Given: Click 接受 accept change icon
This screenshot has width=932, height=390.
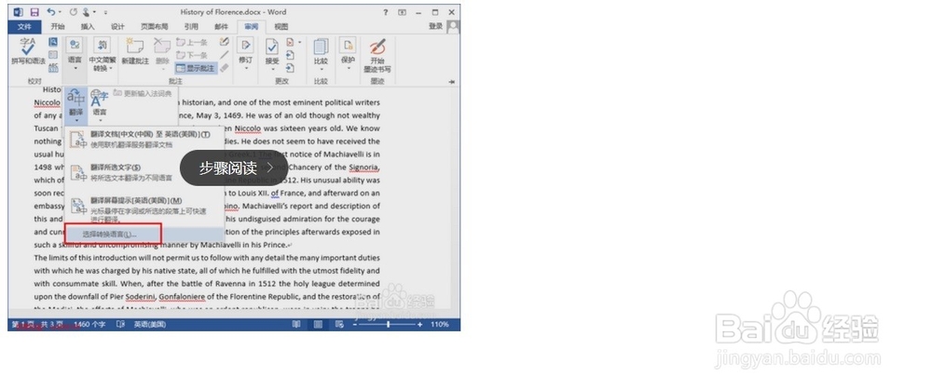Looking at the screenshot, I should 272,46.
